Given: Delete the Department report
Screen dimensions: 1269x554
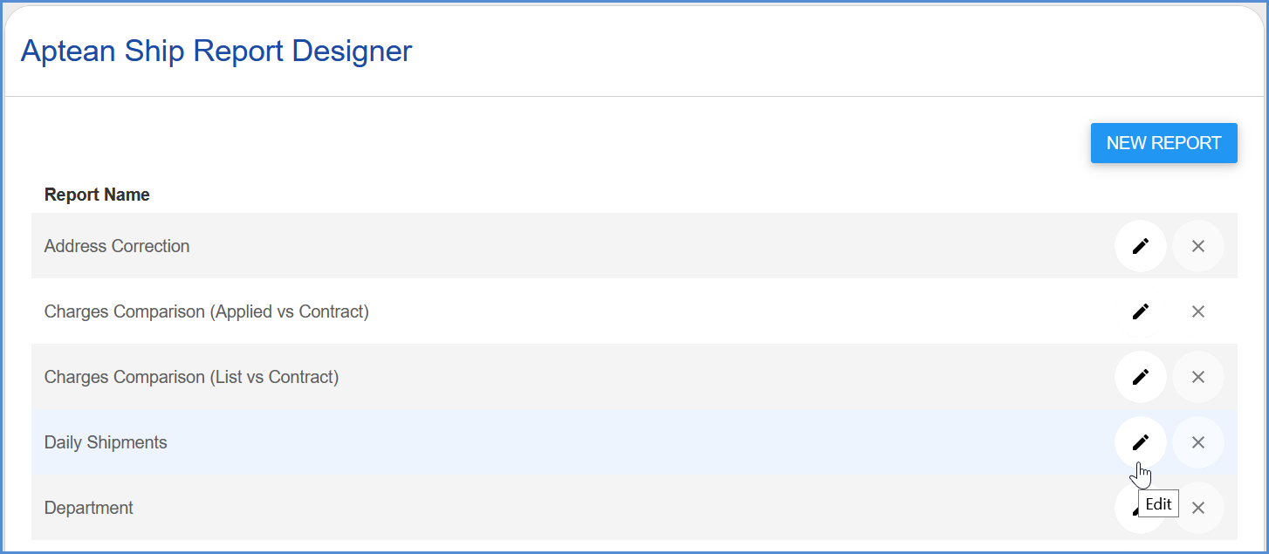Looking at the screenshot, I should [1197, 508].
